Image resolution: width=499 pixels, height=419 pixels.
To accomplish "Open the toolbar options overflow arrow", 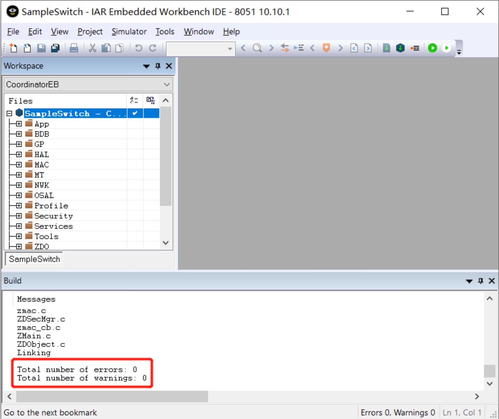I will (x=459, y=53).
